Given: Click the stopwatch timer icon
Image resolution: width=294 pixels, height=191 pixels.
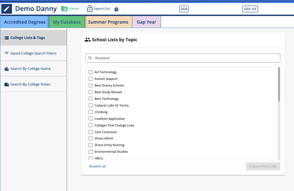Looking at the screenshot, I should (116, 9).
